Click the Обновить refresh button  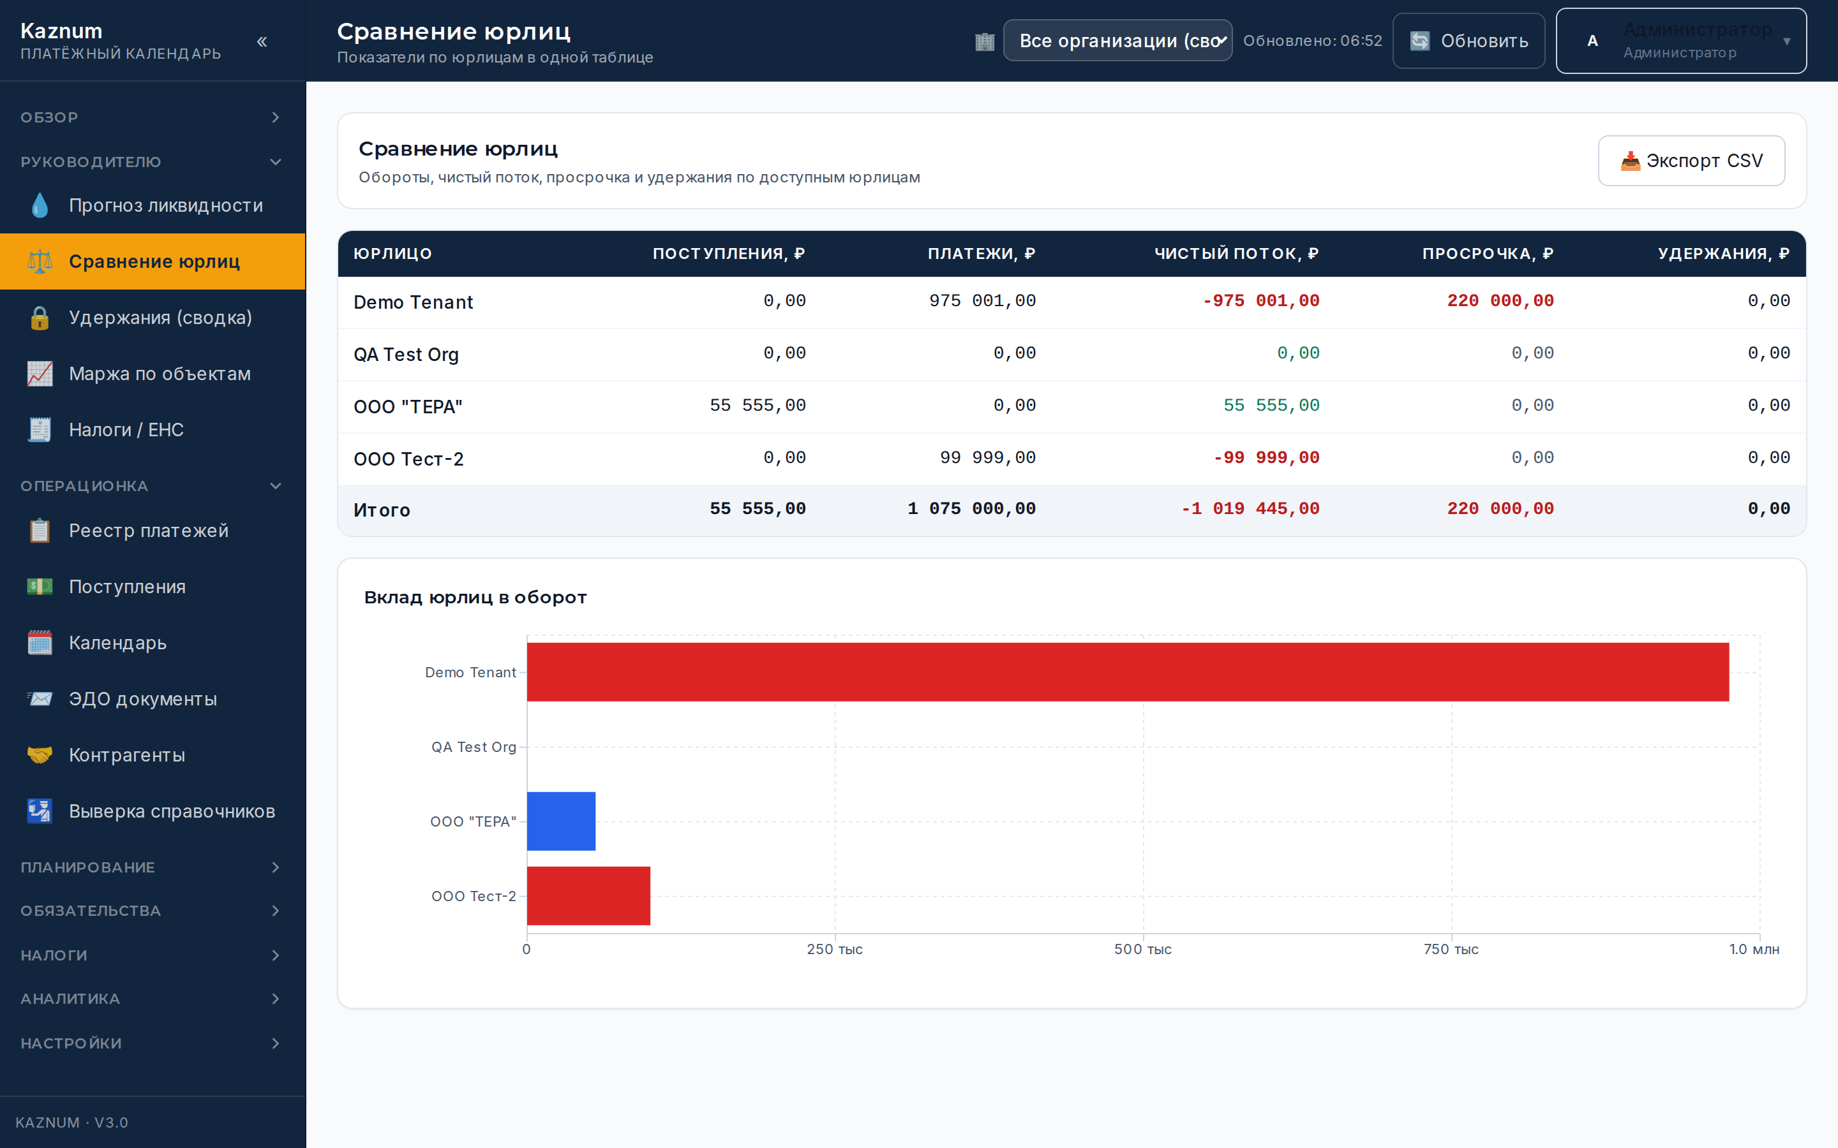tap(1468, 41)
